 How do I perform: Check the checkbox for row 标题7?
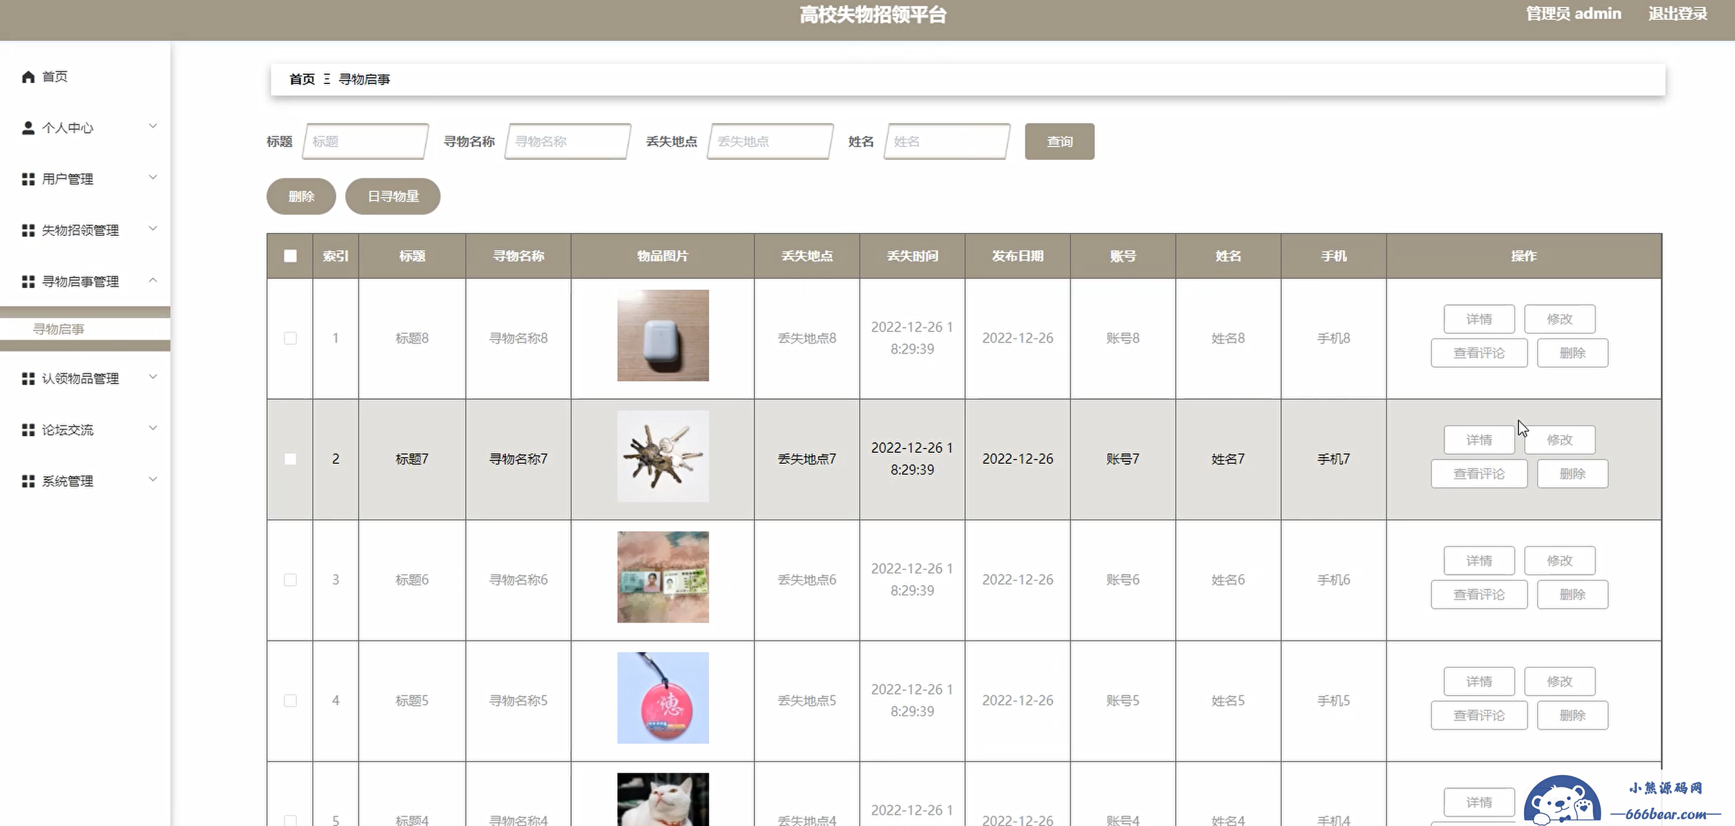point(290,459)
